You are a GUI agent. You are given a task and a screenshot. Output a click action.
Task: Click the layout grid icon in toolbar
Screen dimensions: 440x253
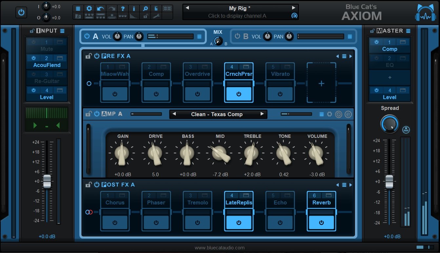[x=167, y=9]
